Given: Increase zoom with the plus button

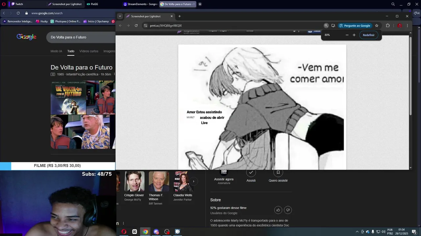Looking at the screenshot, I should click(x=354, y=35).
